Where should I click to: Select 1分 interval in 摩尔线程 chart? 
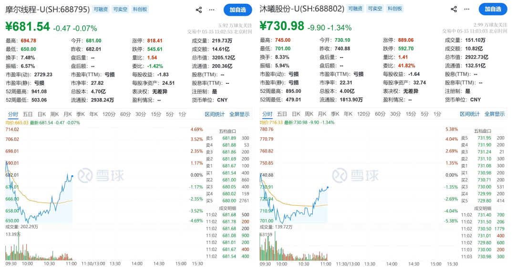182,114
